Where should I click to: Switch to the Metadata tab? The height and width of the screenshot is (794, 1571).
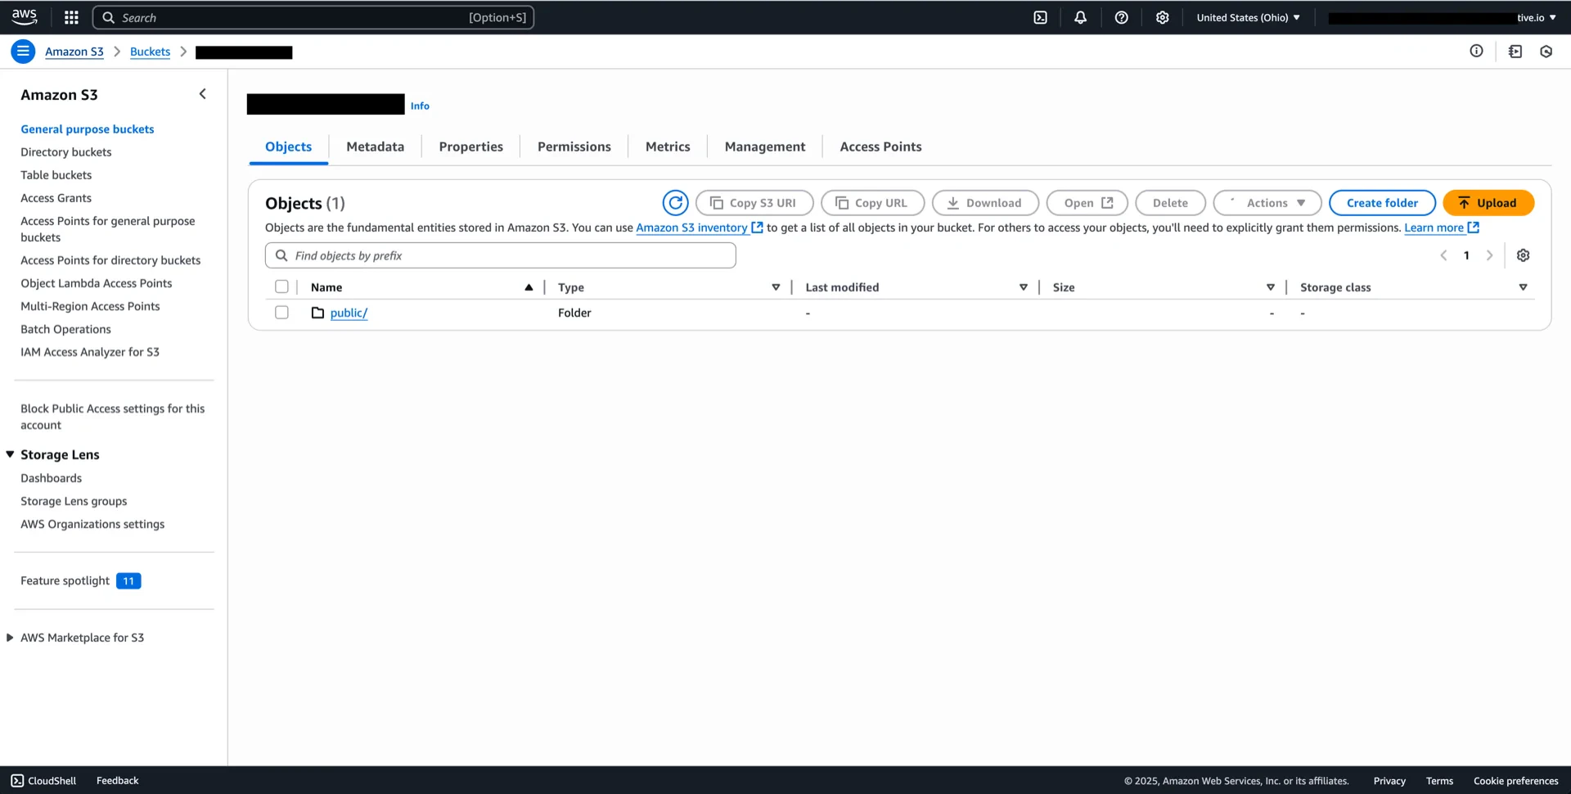point(375,147)
